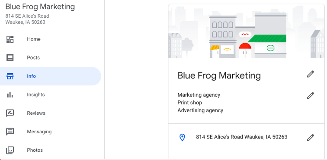Open the Reviews section
Screen dimensions: 327x160
click(51, 113)
